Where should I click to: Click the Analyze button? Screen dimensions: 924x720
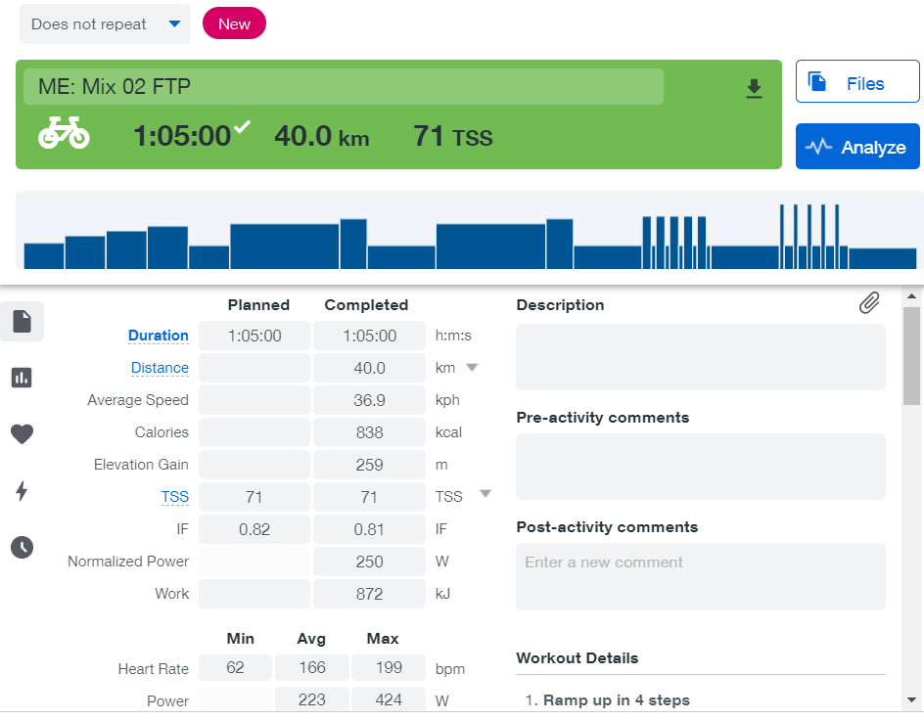coord(857,147)
